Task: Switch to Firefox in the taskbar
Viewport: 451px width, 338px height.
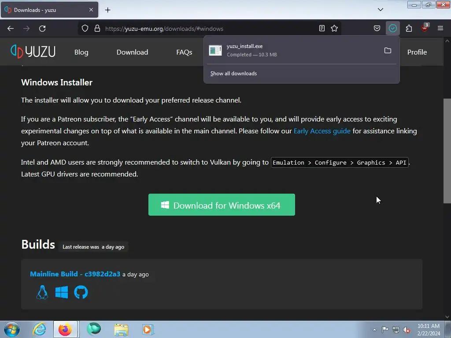Action: (x=65, y=329)
